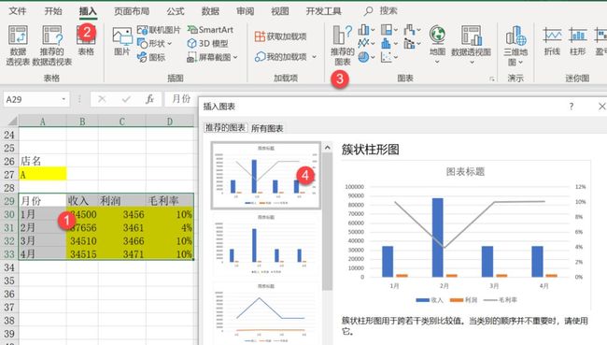Expand the combo chart dropdown arrow
Image resolution: width=607 pixels, height=345 pixels.
coord(419,44)
